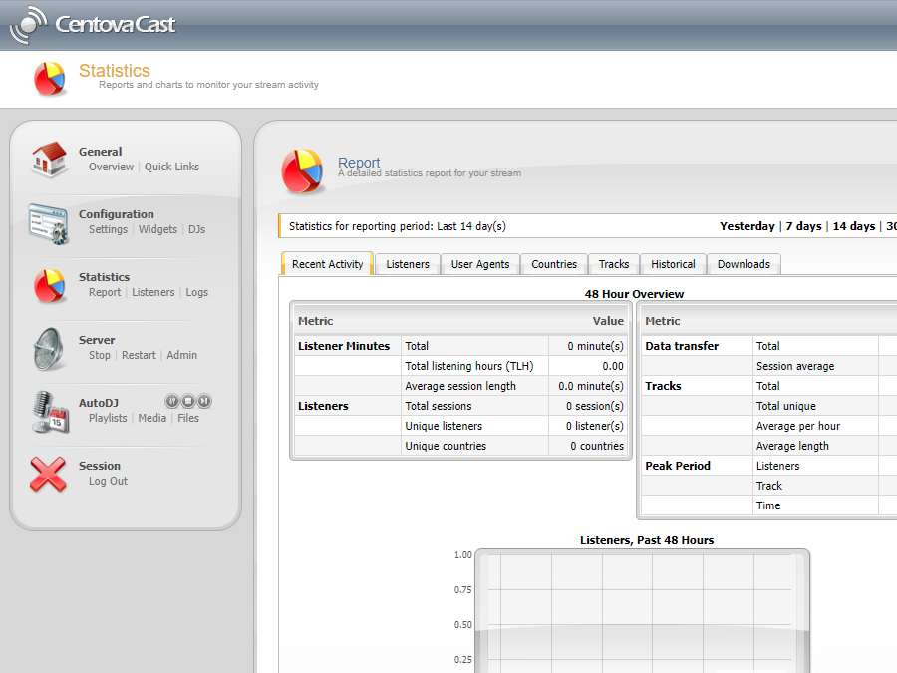This screenshot has height=673, width=897.
Task: Open the Server Admin link
Action: coord(181,355)
